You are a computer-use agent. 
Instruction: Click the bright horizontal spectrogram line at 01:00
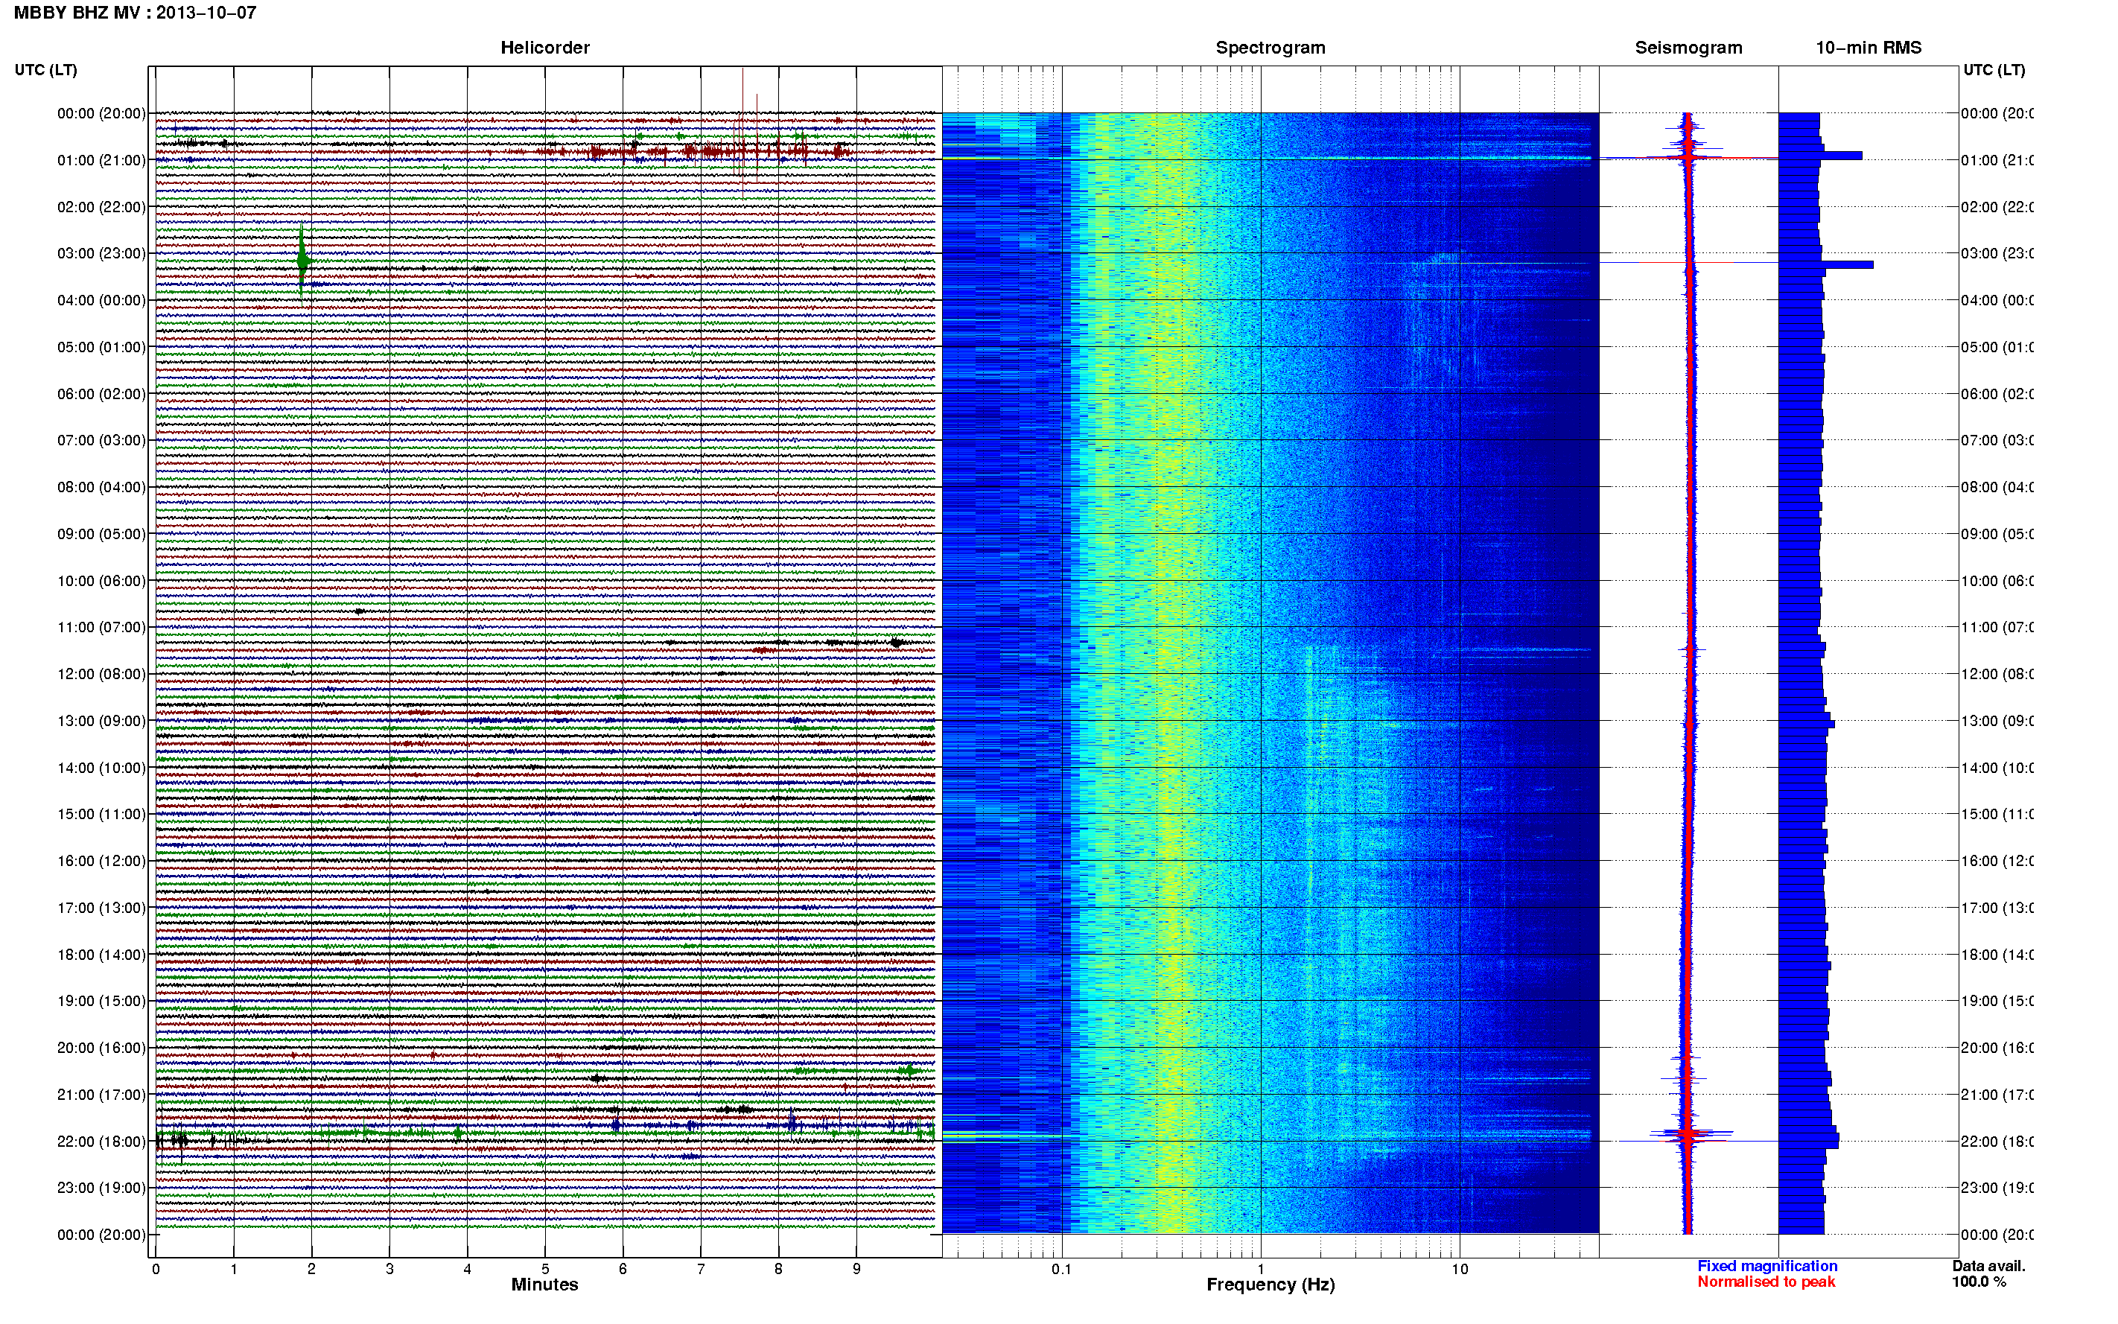tap(1267, 159)
